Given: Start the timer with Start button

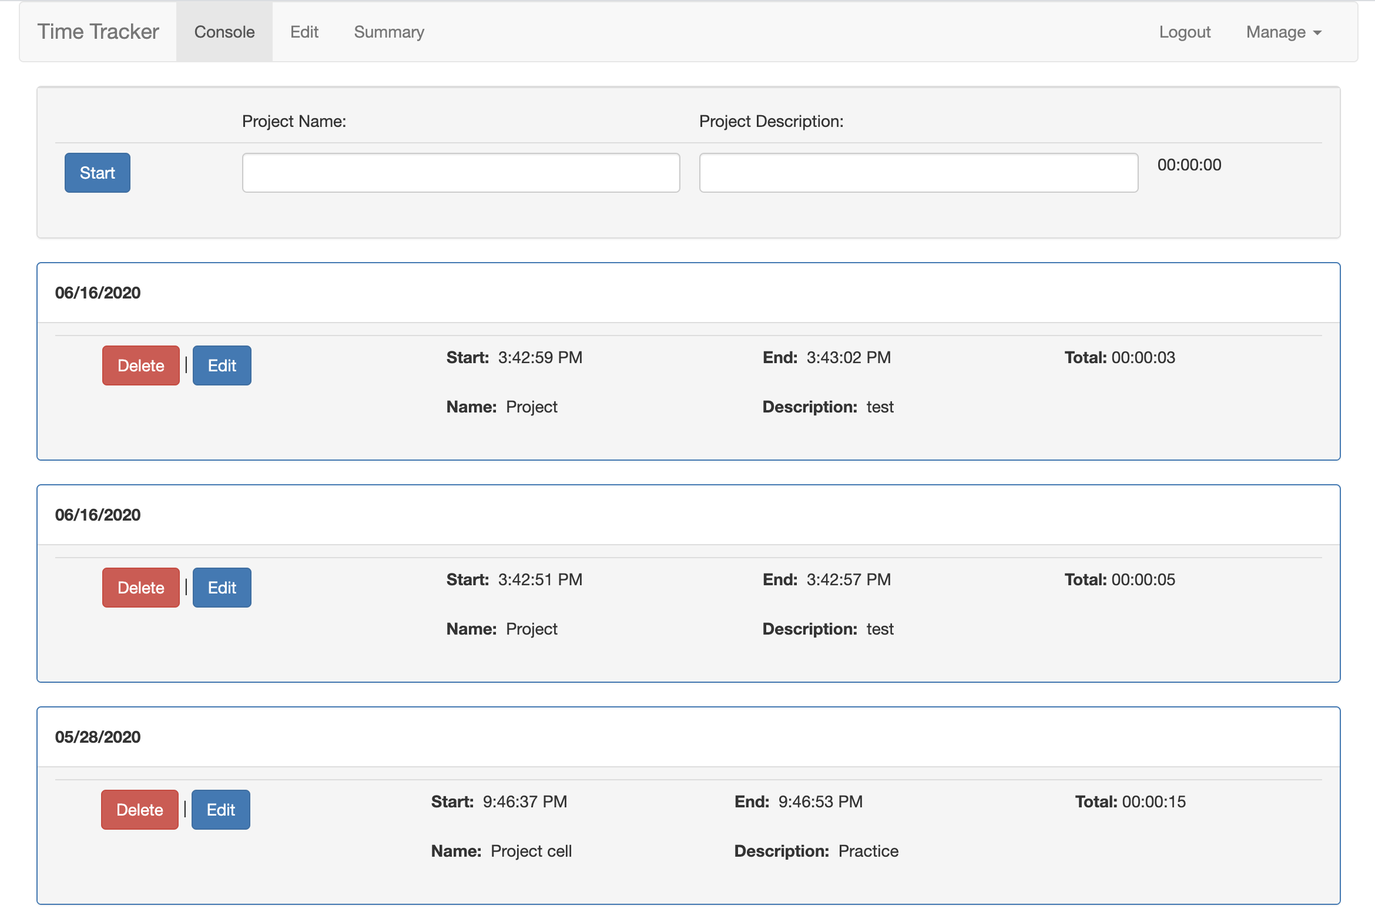Looking at the screenshot, I should point(98,173).
